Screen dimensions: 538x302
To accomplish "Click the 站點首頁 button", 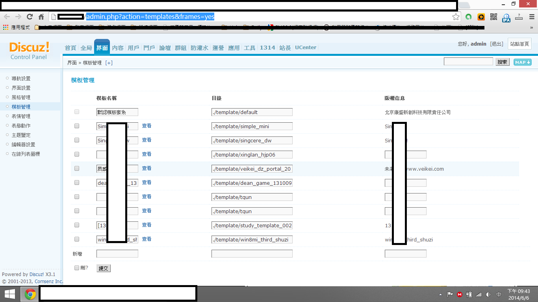I will click(x=519, y=44).
